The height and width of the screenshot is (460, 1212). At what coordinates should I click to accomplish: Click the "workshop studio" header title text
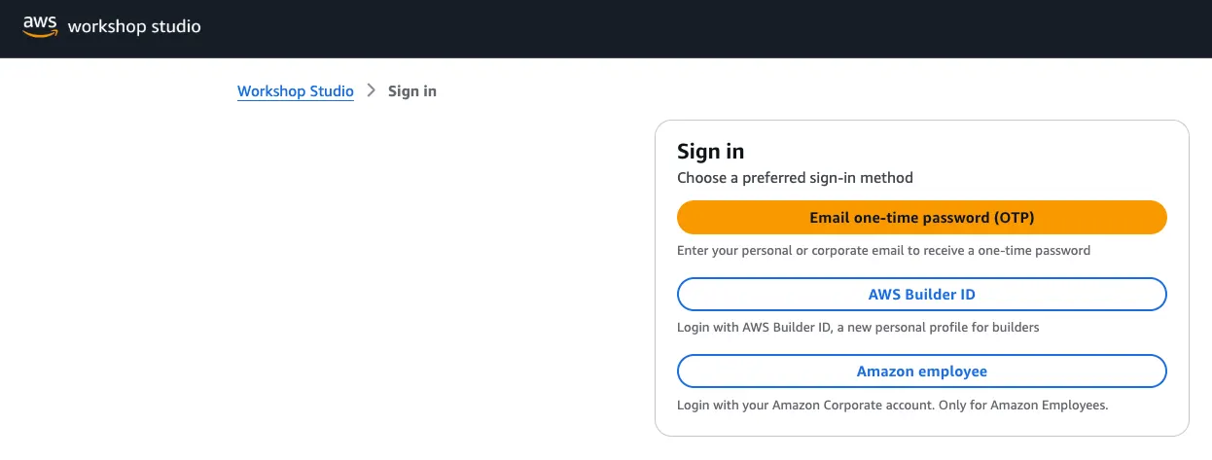[134, 26]
